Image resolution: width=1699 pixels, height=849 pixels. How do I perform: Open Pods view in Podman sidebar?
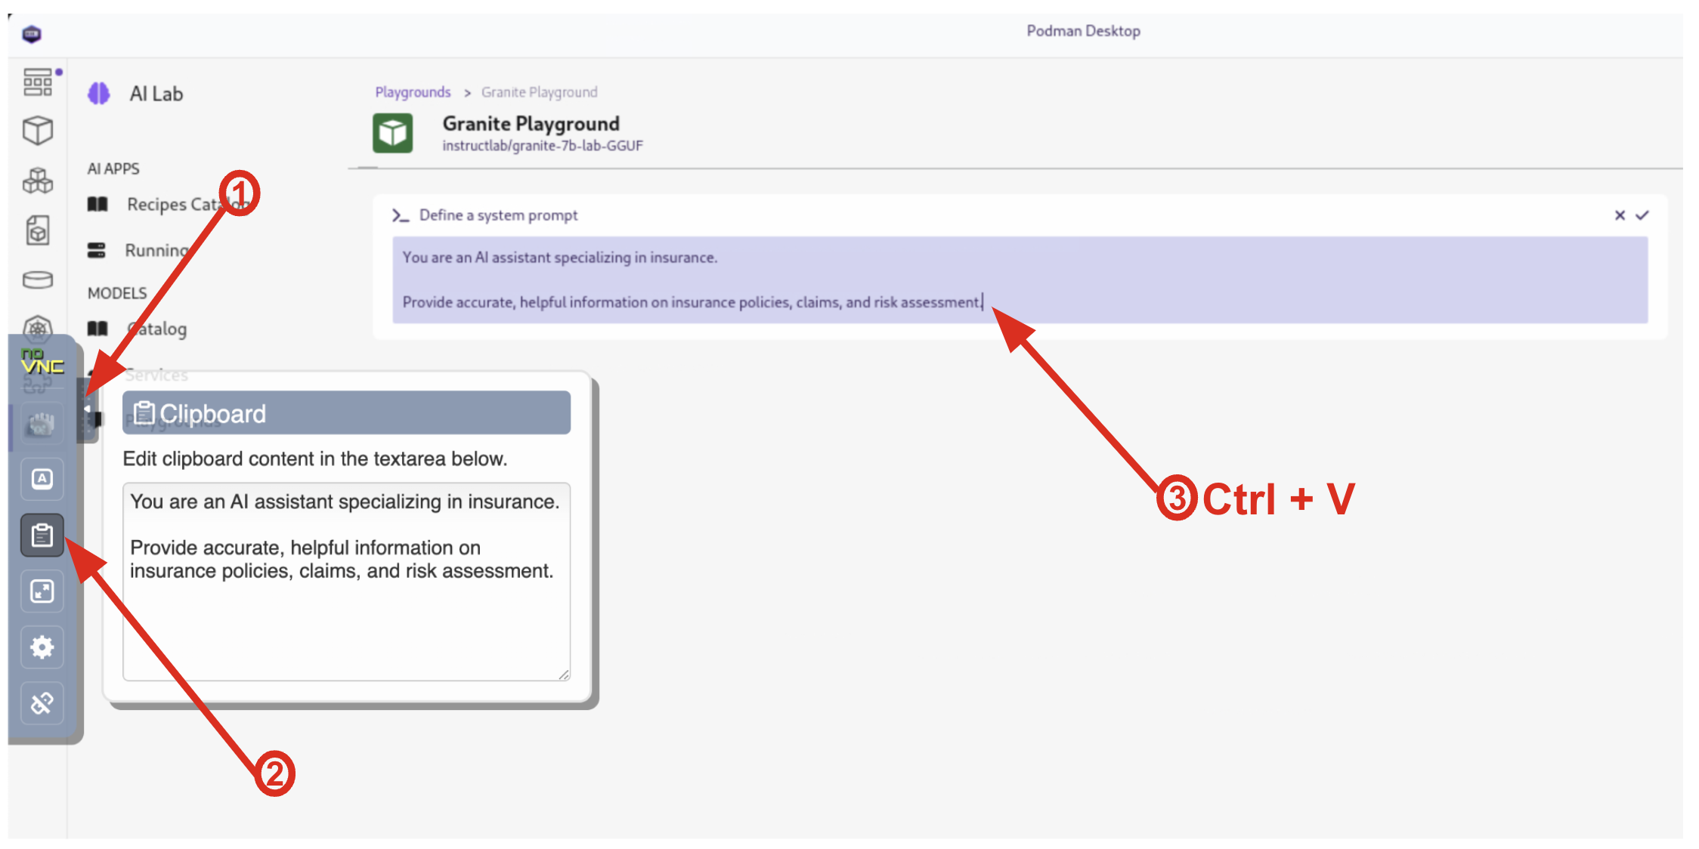point(38,181)
